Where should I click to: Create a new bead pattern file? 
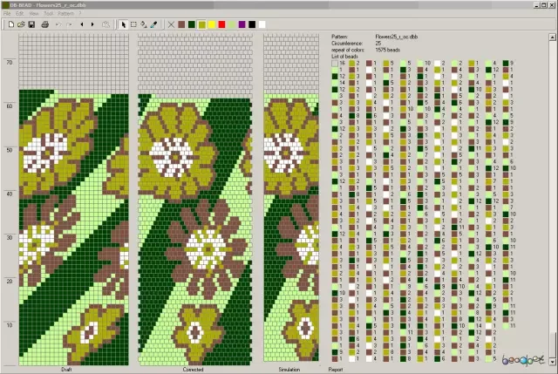(x=10, y=24)
